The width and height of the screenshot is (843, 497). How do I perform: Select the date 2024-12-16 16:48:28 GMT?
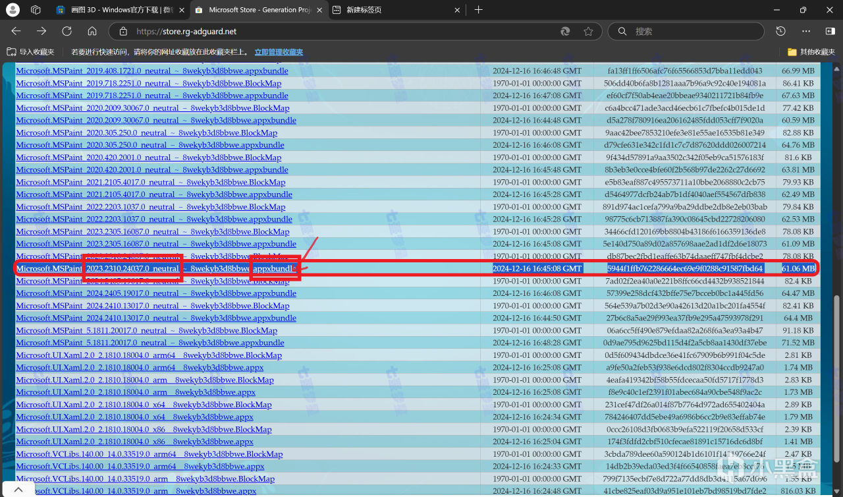pyautogui.click(x=537, y=343)
